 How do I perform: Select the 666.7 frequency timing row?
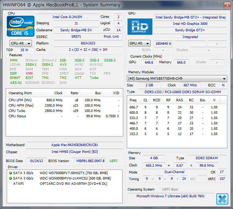[x=177, y=107]
